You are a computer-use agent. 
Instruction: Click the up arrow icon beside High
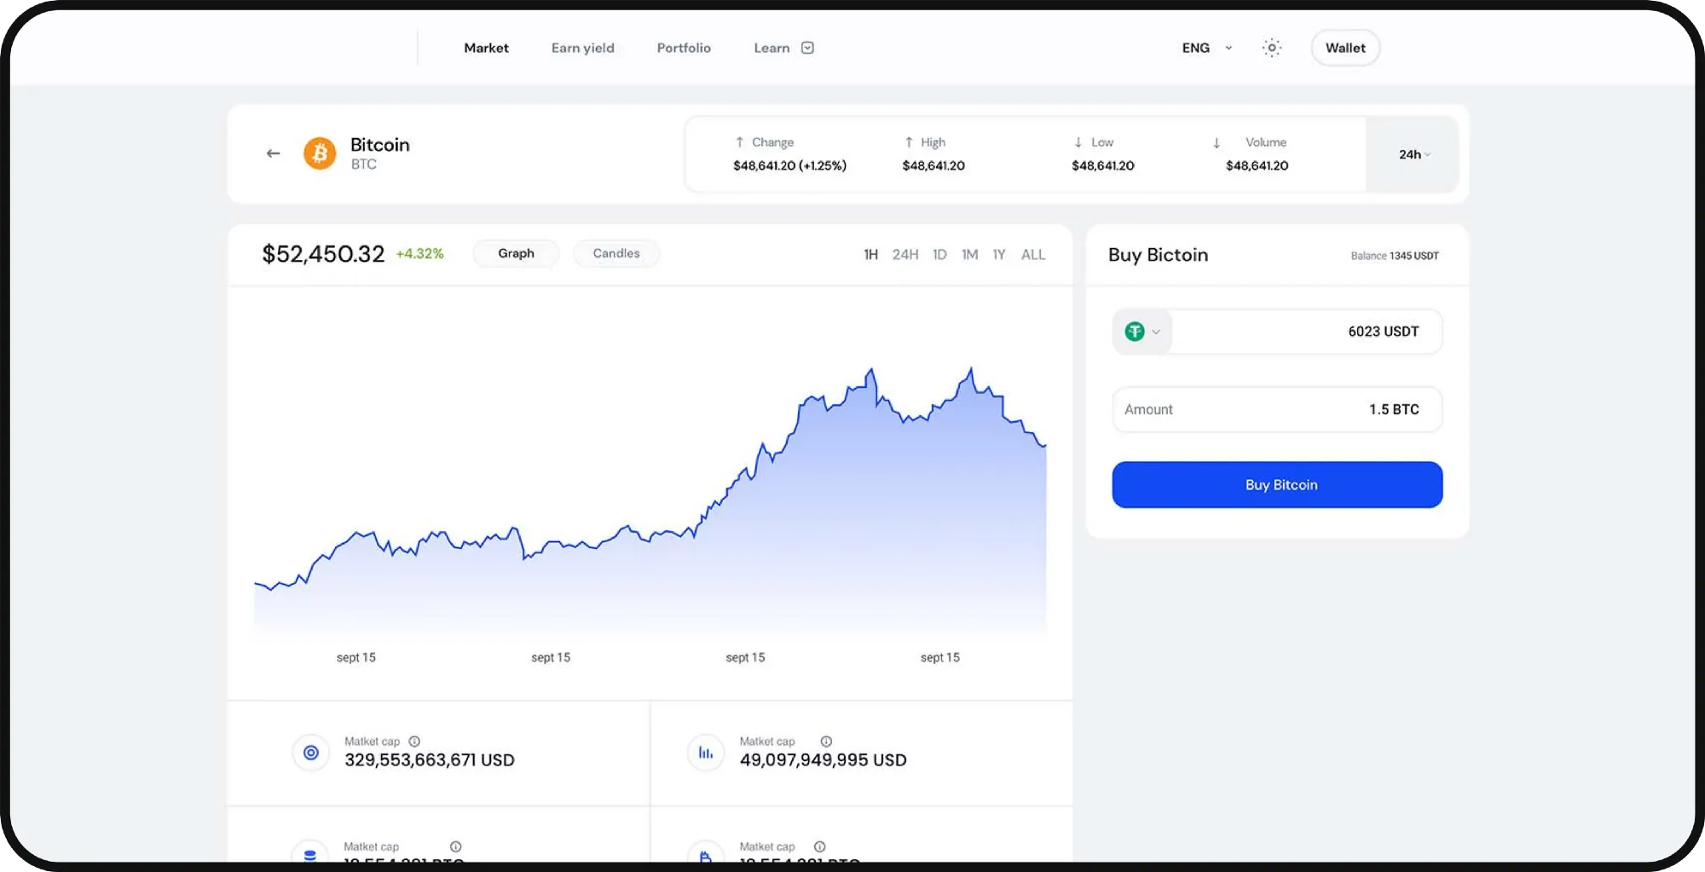(x=909, y=142)
